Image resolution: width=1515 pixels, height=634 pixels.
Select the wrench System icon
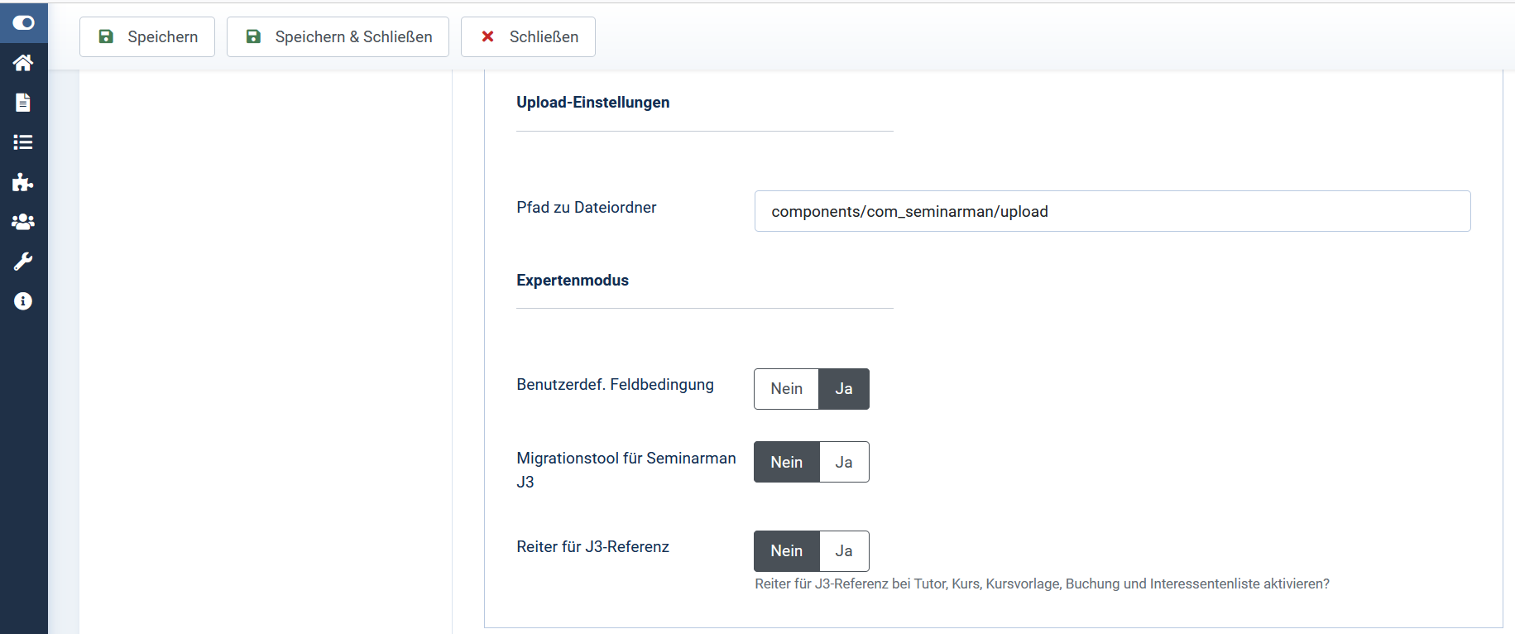coord(22,262)
